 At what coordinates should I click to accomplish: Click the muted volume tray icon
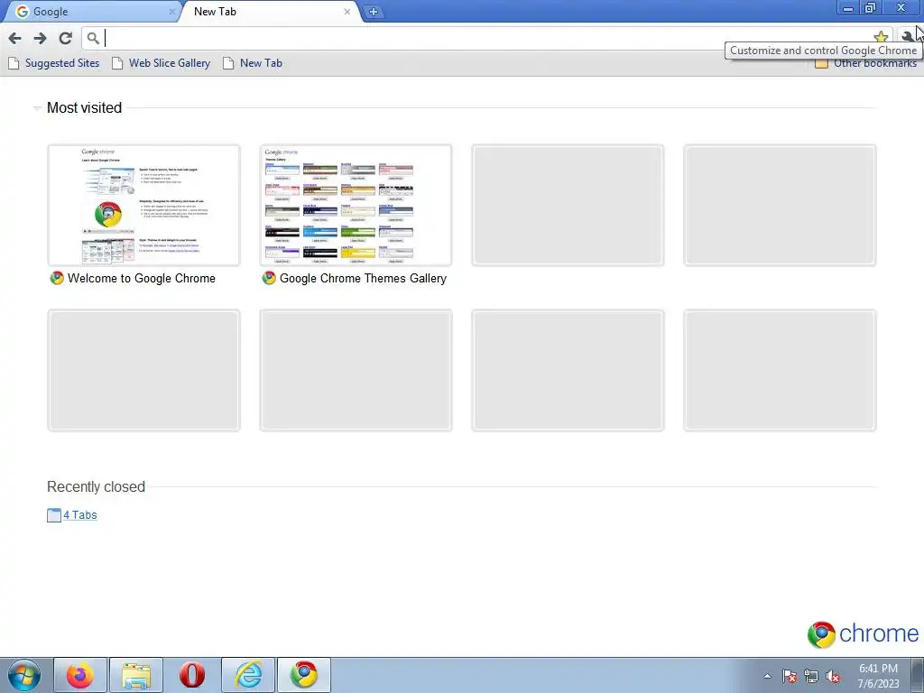(x=833, y=676)
